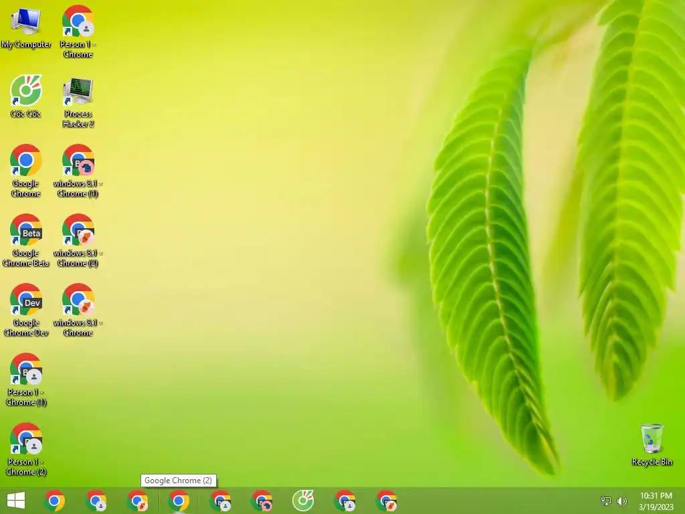Select the My Computer desktop icon

[x=26, y=28]
